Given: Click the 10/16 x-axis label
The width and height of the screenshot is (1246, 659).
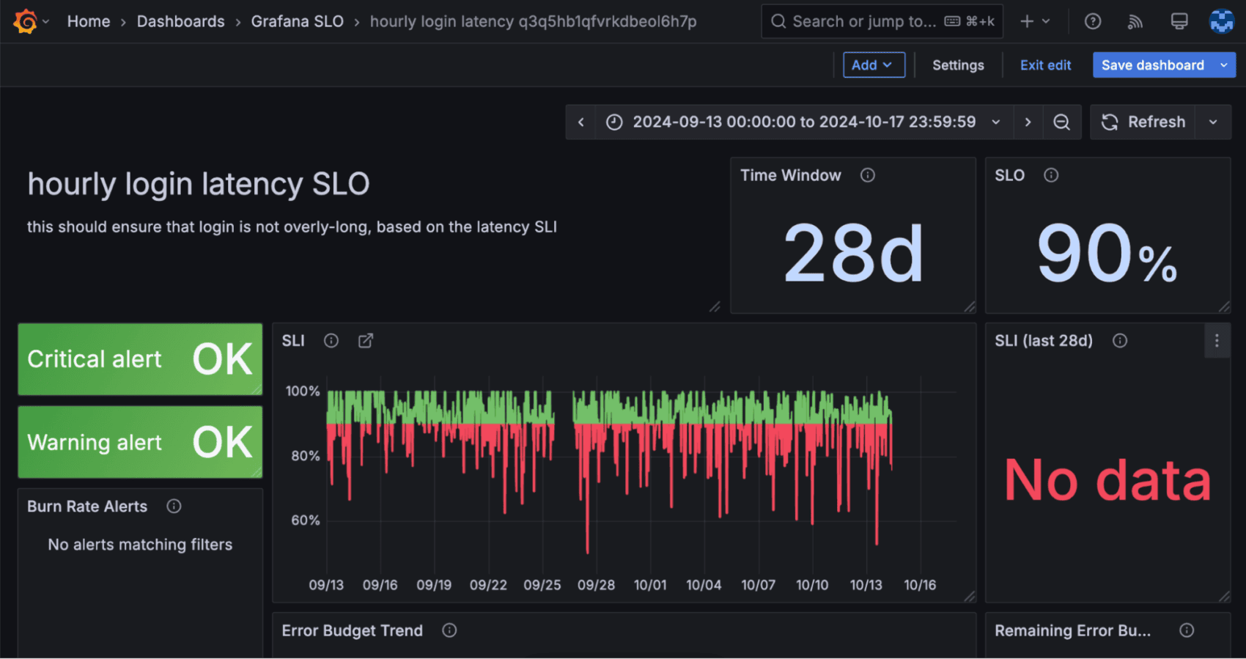Looking at the screenshot, I should [x=920, y=585].
